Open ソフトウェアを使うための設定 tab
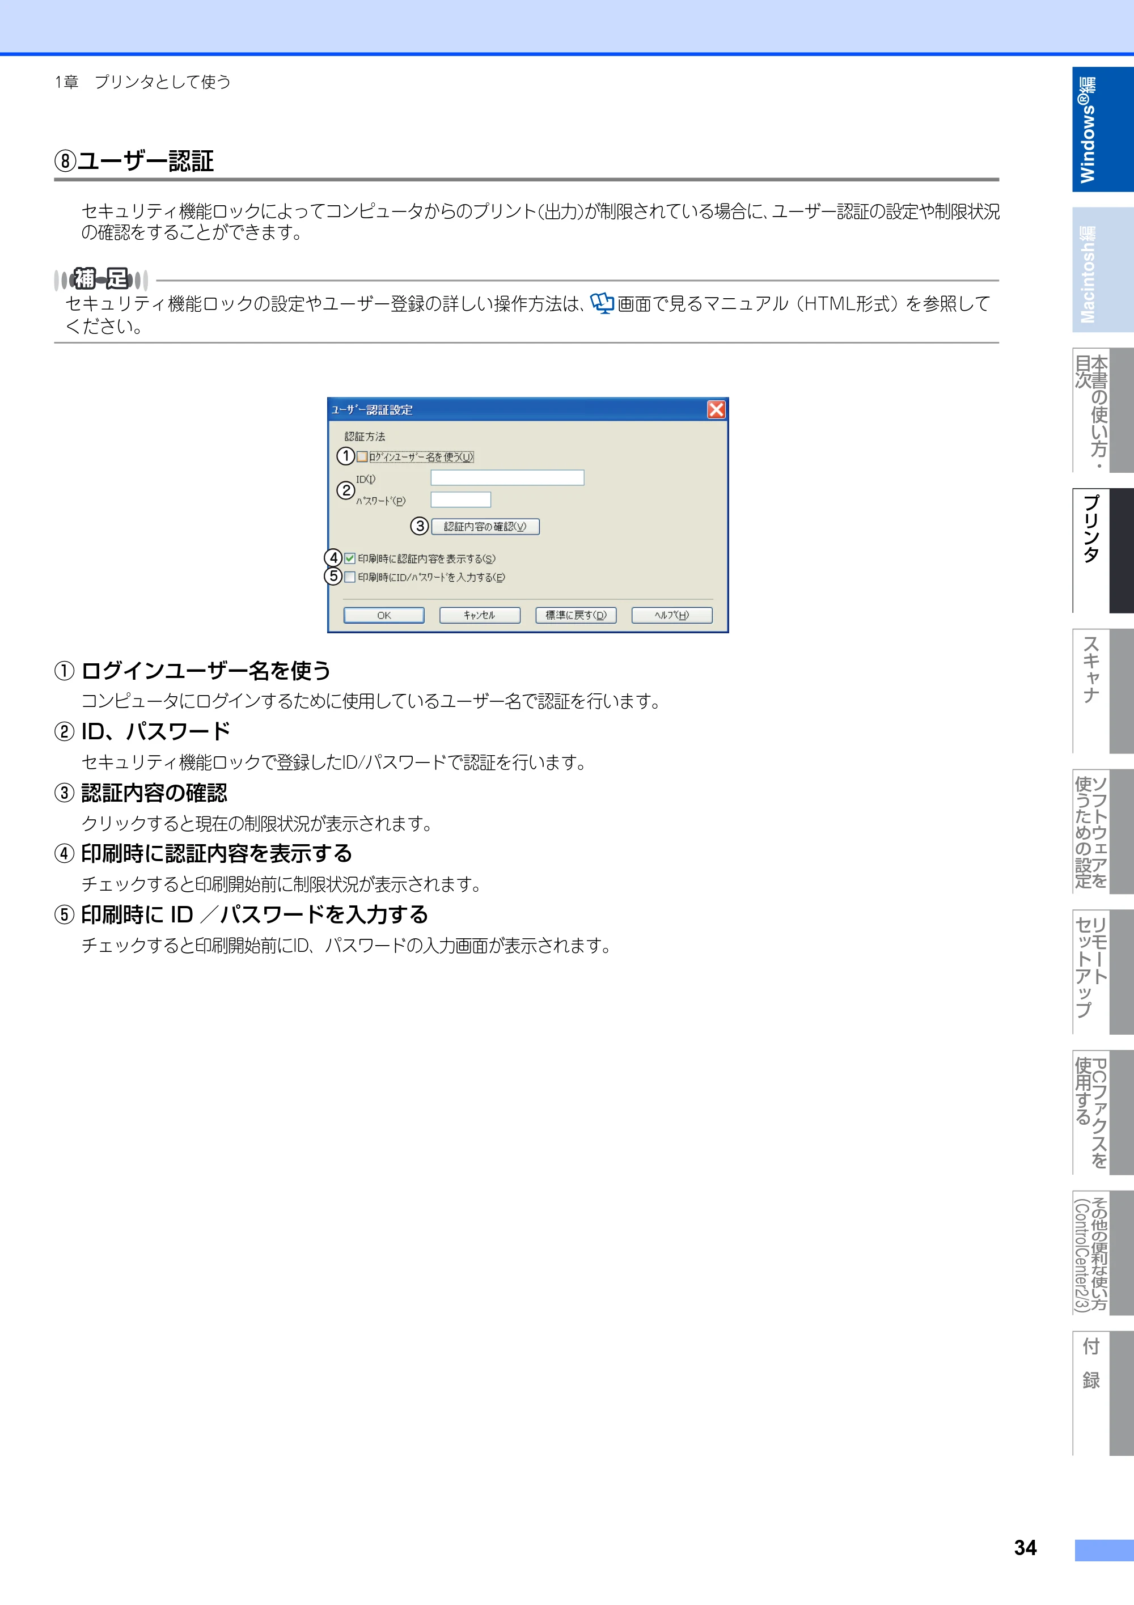The height and width of the screenshot is (1605, 1134). [1103, 832]
